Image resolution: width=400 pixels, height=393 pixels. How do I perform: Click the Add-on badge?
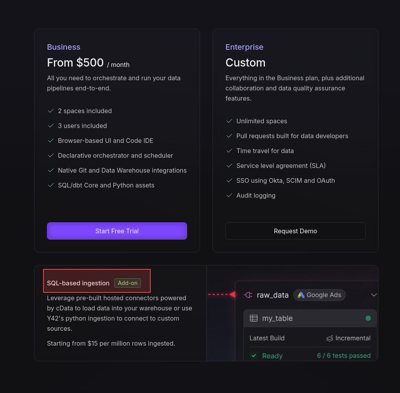(x=128, y=283)
